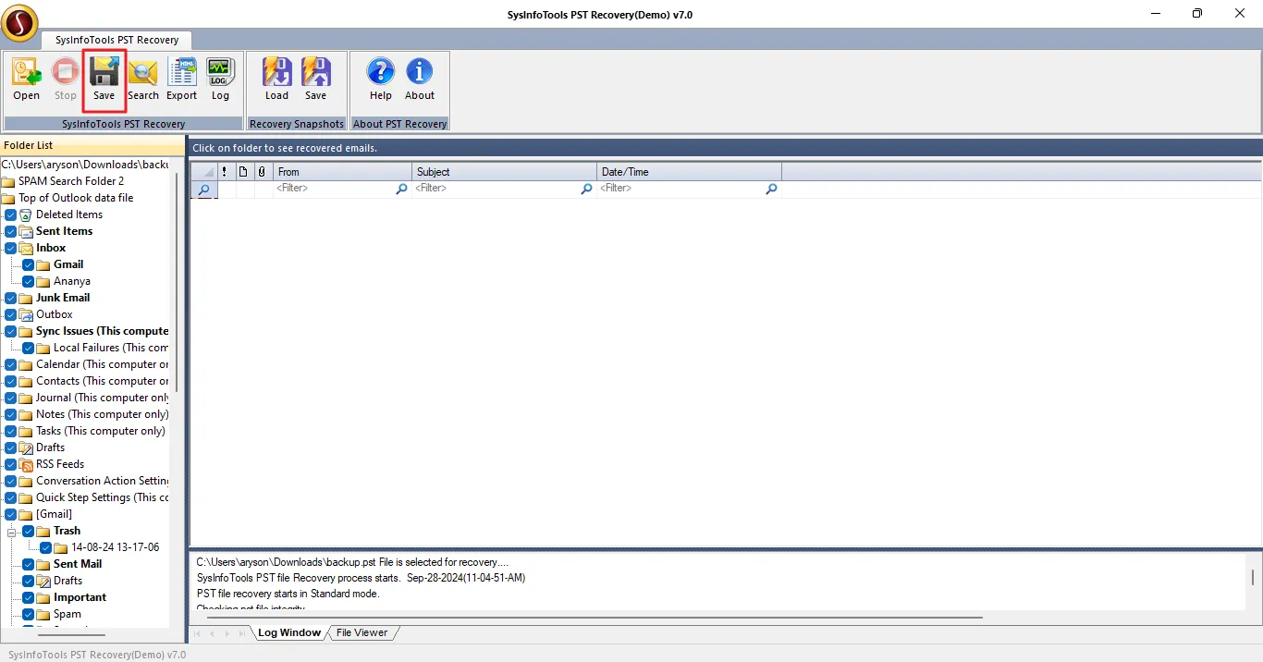Click the filter row search icon at left
Image resolution: width=1263 pixels, height=662 pixels.
(203, 190)
